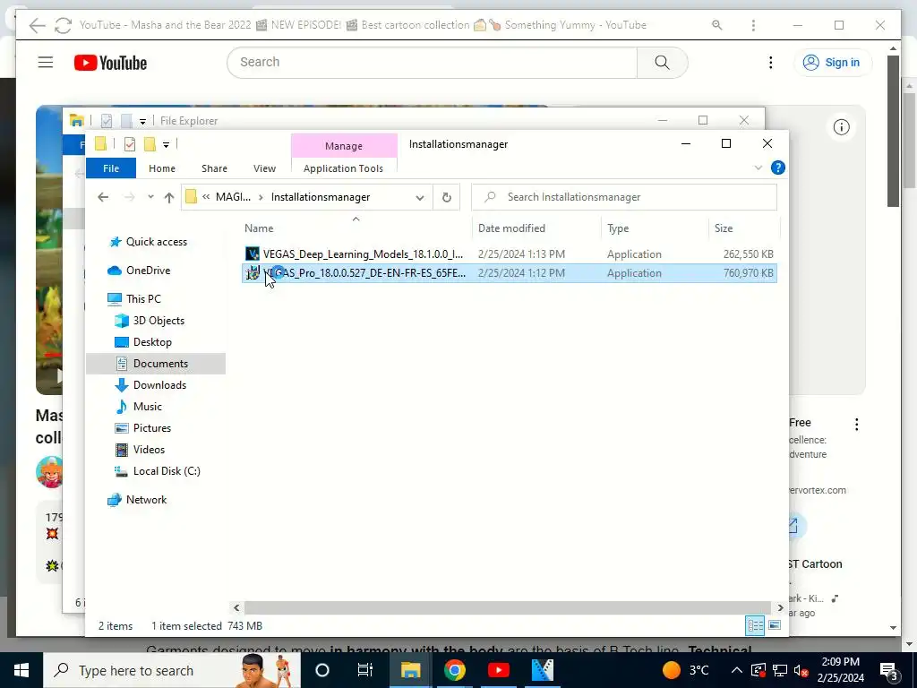Switch to the Home ribbon tab
The height and width of the screenshot is (688, 917).
point(162,168)
